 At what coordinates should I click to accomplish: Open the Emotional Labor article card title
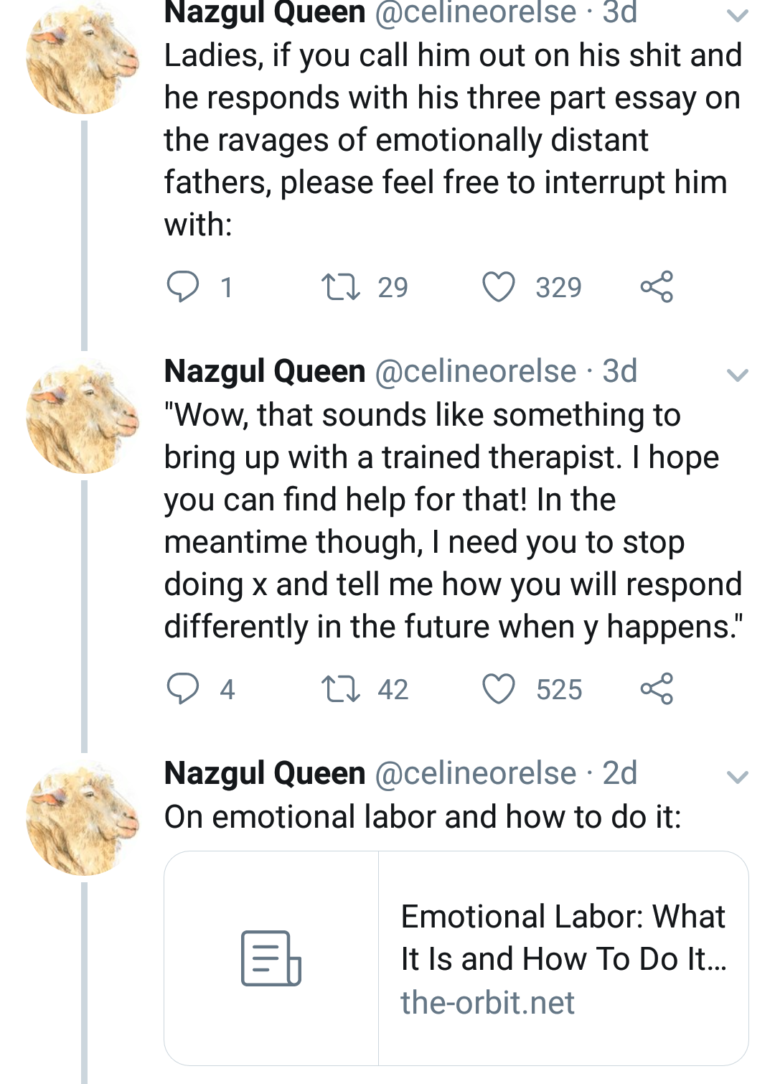[x=563, y=938]
